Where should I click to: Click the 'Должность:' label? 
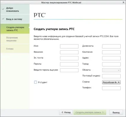[x=88, y=46]
